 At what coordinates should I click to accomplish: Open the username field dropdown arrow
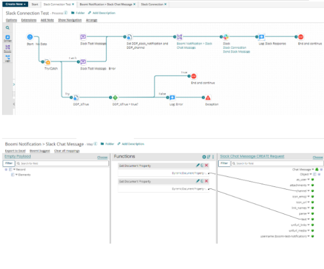pos(308,236)
